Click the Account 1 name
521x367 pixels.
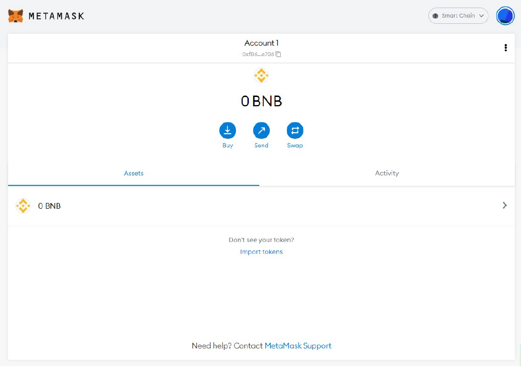tap(262, 43)
